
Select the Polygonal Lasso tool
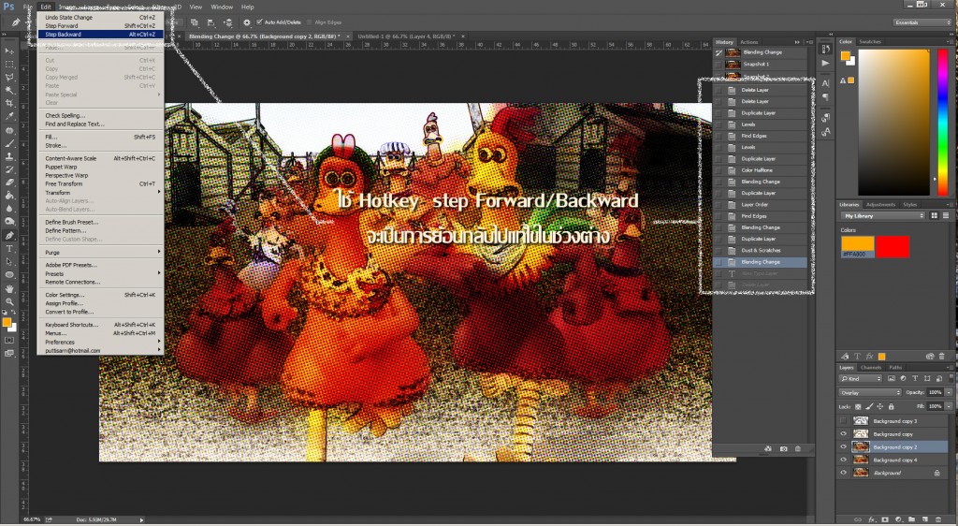pyautogui.click(x=9, y=77)
